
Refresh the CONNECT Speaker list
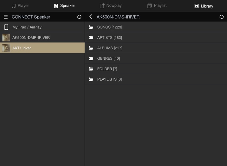pos(79,17)
